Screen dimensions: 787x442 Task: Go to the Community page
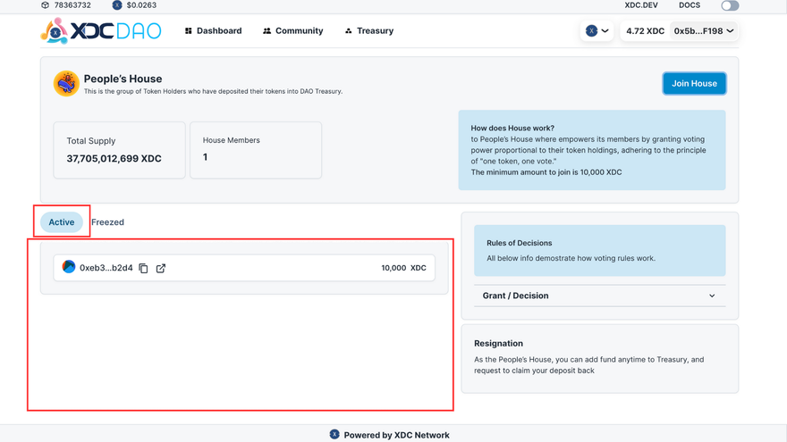click(292, 31)
